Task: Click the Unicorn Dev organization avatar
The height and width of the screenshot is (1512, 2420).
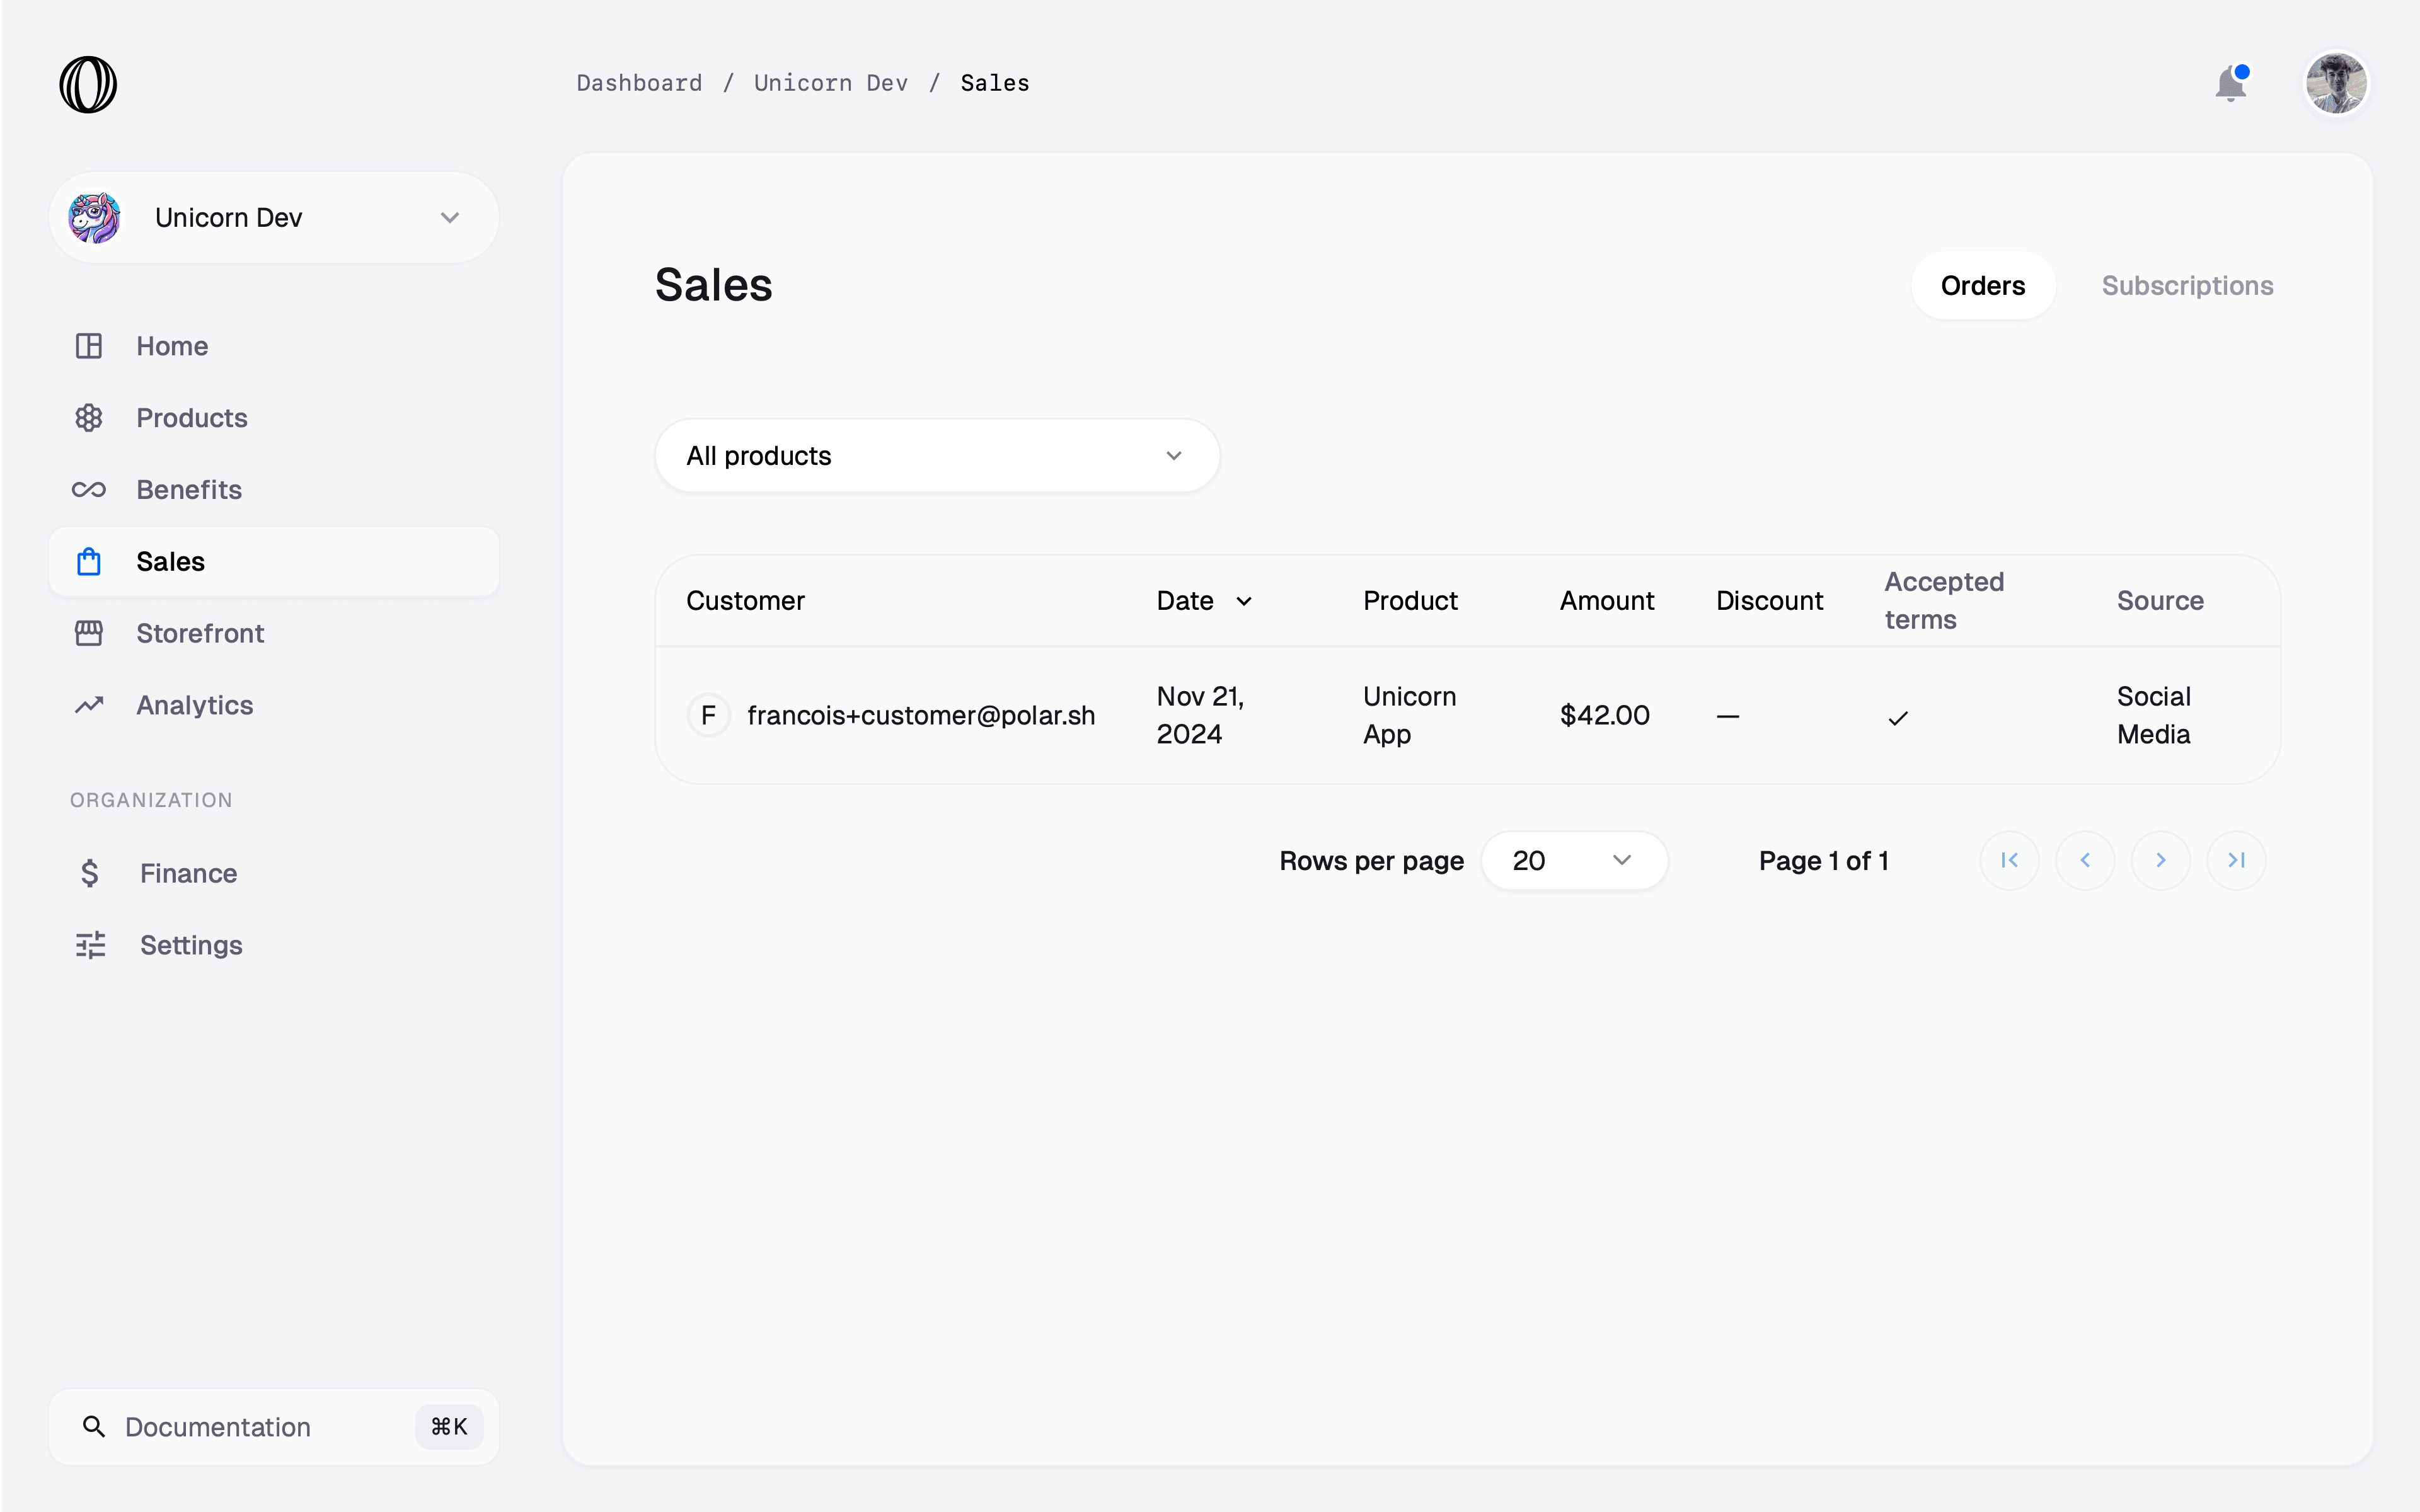Action: pyautogui.click(x=95, y=217)
